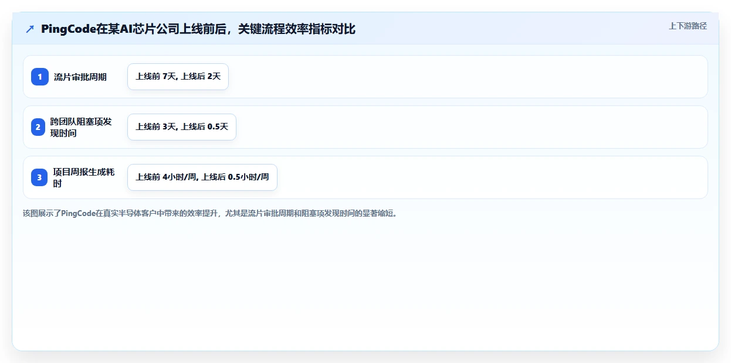This screenshot has height=363, width=731.
Task: Click the trending arrow icon beside the title
Action: pos(30,29)
